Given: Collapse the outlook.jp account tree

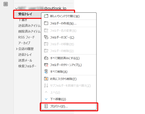Looking at the screenshot, I should tap(17, 8).
